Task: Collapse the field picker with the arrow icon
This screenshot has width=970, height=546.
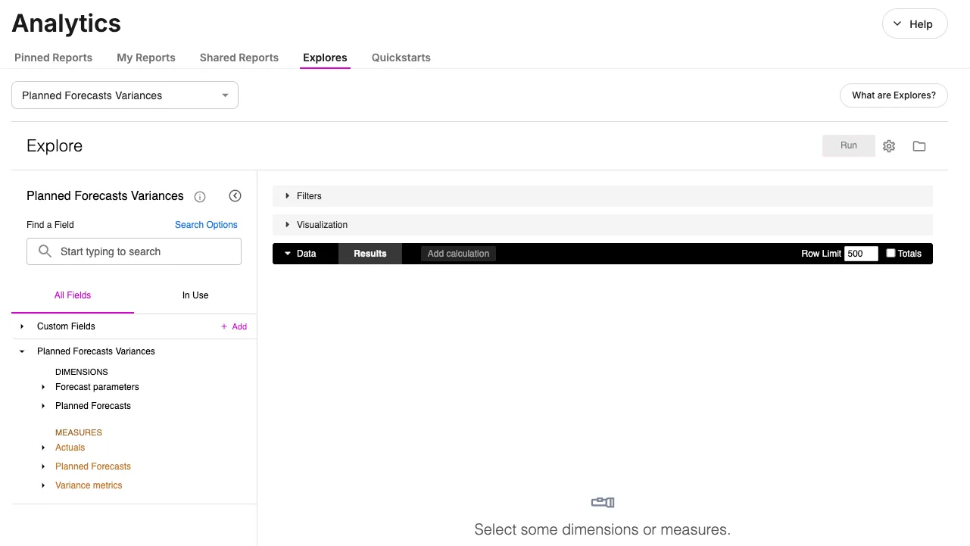Action: click(x=235, y=196)
